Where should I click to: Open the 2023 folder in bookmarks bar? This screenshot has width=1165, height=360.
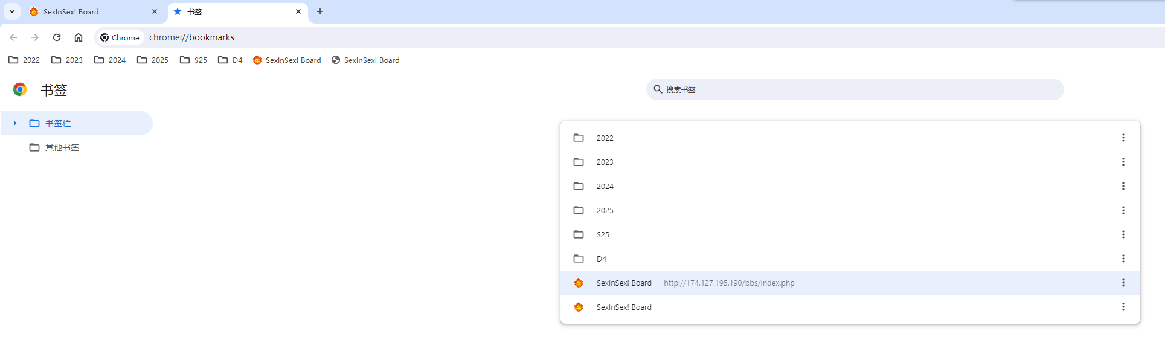tap(67, 60)
